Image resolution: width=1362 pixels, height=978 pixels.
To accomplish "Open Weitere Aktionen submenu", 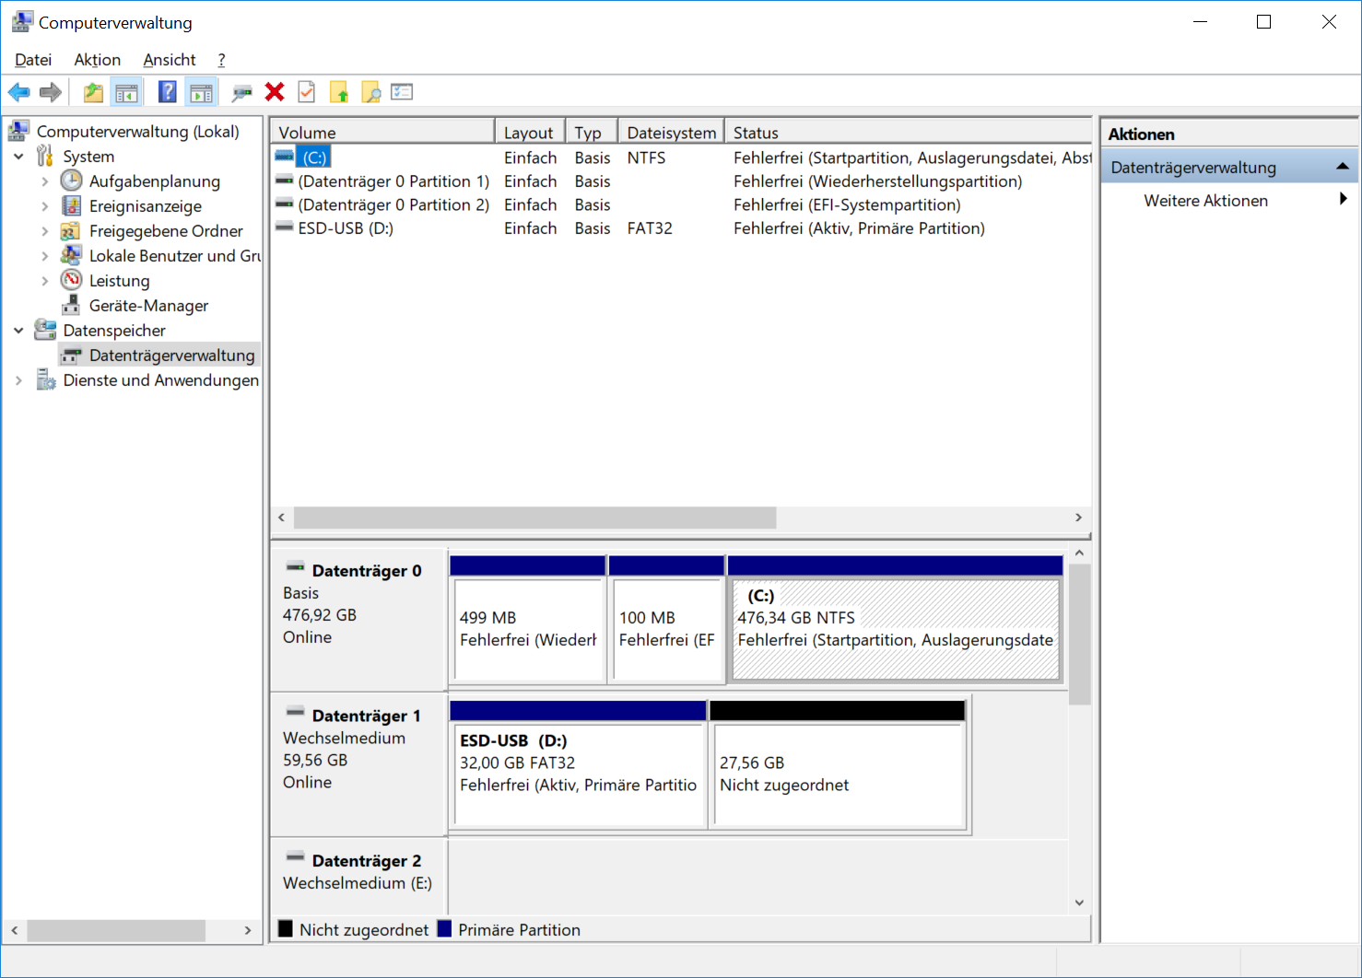I will click(1205, 201).
